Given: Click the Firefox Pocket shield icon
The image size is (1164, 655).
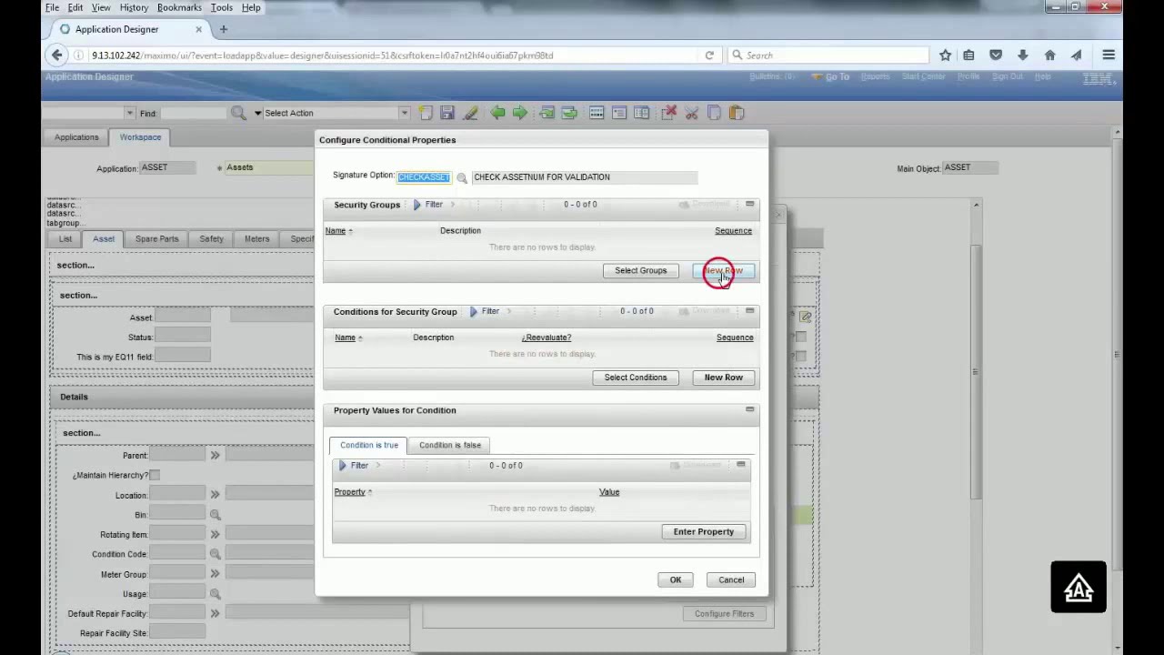Looking at the screenshot, I should coord(996,55).
